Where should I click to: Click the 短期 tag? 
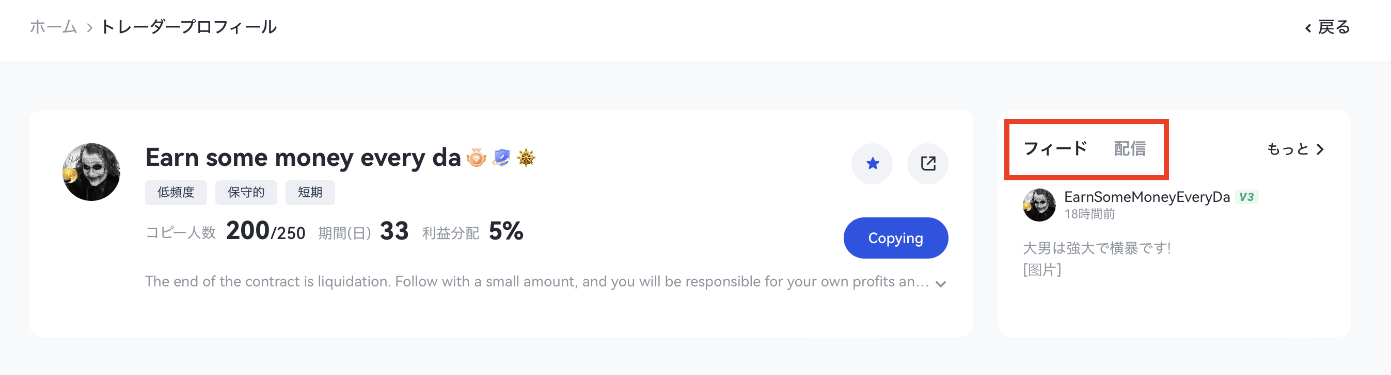(x=310, y=192)
